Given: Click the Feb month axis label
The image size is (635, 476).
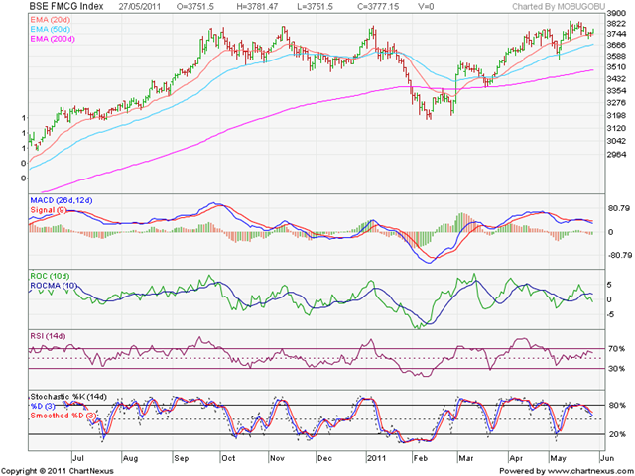Looking at the screenshot, I should 421,458.
